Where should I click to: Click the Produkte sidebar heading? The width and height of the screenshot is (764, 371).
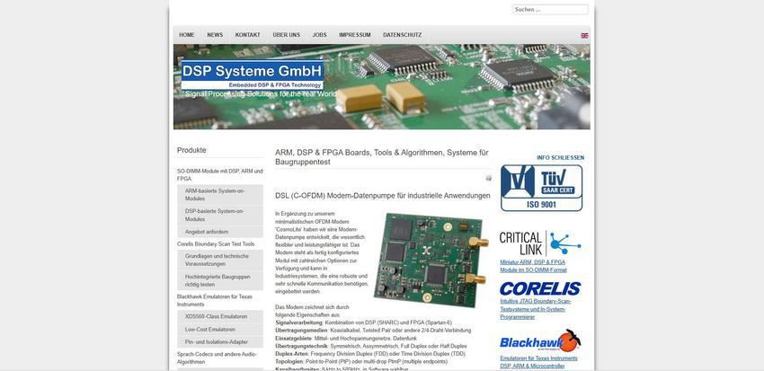(x=191, y=150)
